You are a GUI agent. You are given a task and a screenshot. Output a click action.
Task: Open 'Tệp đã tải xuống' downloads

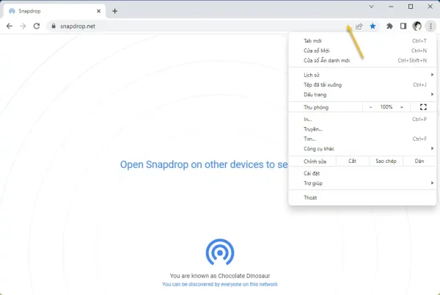(x=362, y=85)
